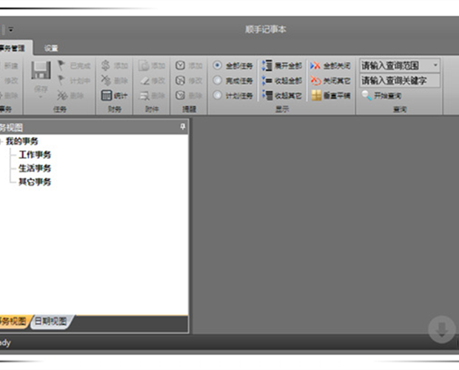459x370 pixels.
Task: Select 其它事务 in the tree
Action: pos(35,182)
